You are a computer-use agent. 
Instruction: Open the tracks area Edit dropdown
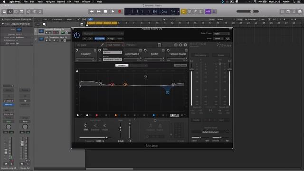tap(46, 19)
